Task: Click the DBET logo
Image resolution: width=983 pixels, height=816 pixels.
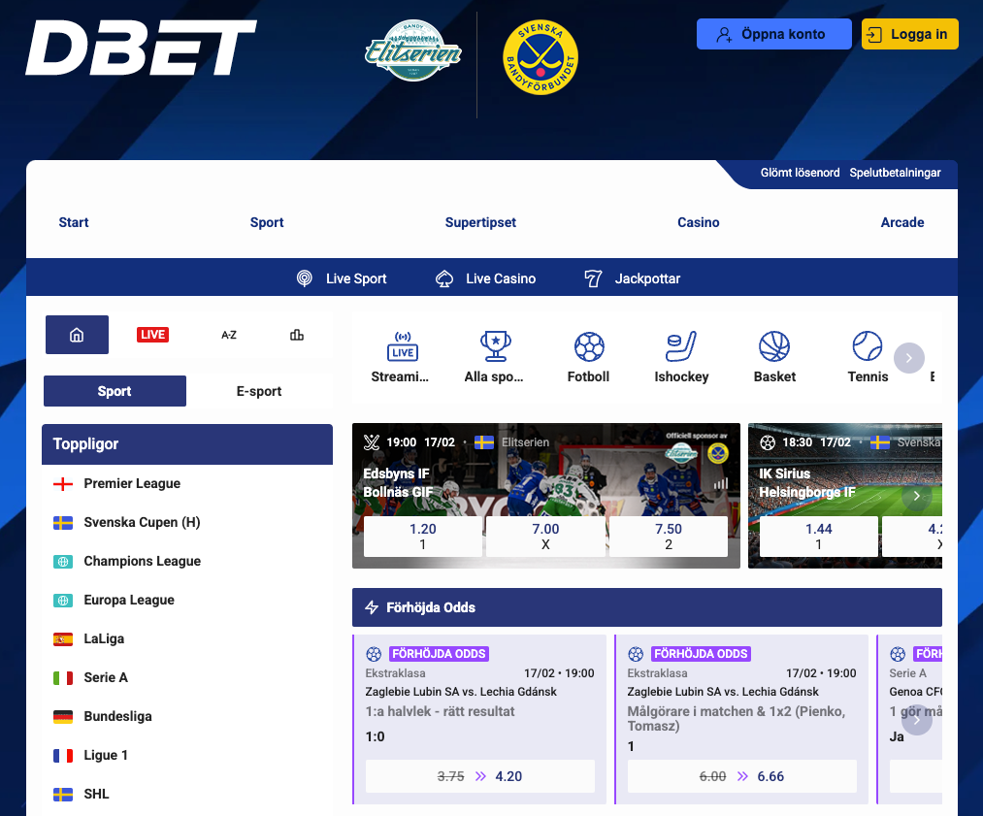Action: tap(141, 48)
